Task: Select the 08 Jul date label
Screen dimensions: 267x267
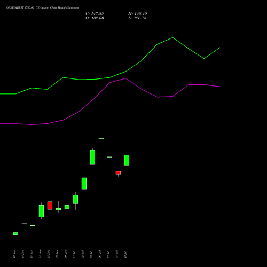Action: [117, 255]
